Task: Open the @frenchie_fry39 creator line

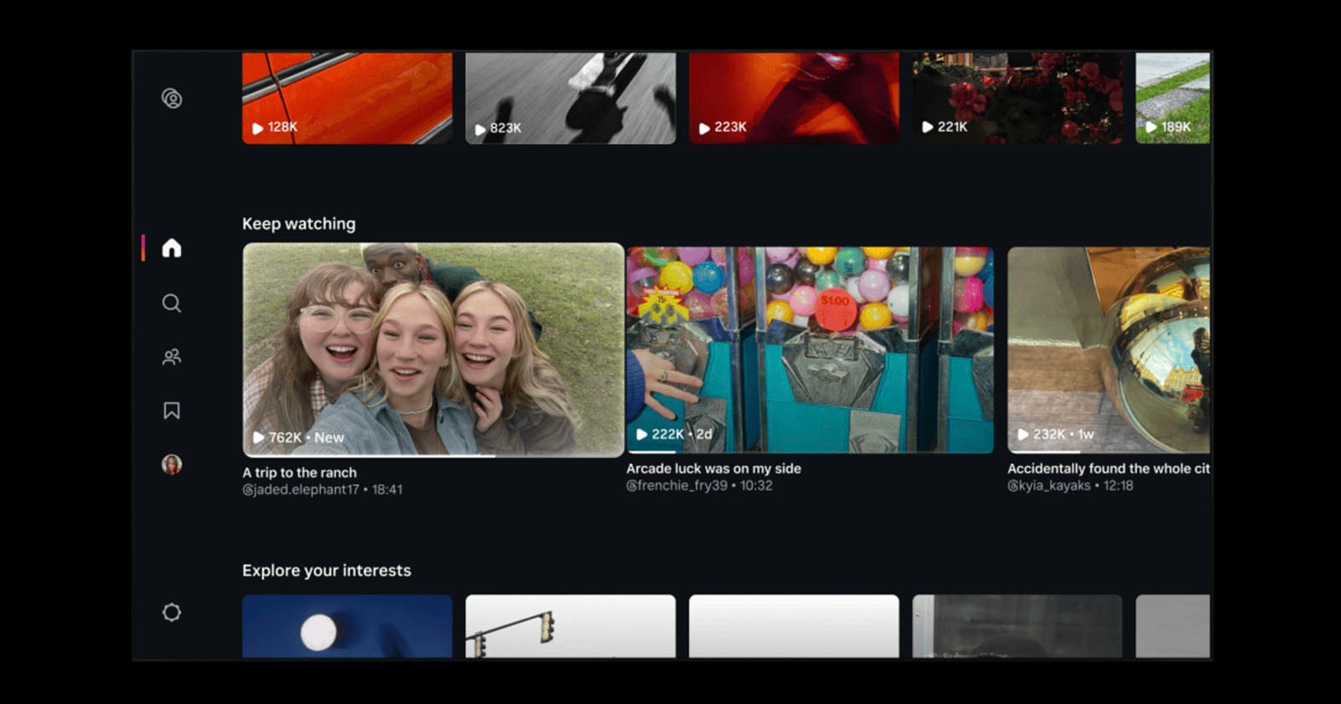Action: tap(699, 485)
